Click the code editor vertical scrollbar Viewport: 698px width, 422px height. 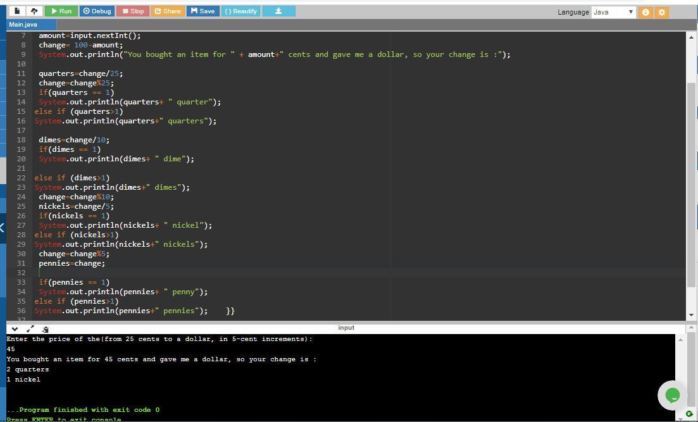click(691, 190)
